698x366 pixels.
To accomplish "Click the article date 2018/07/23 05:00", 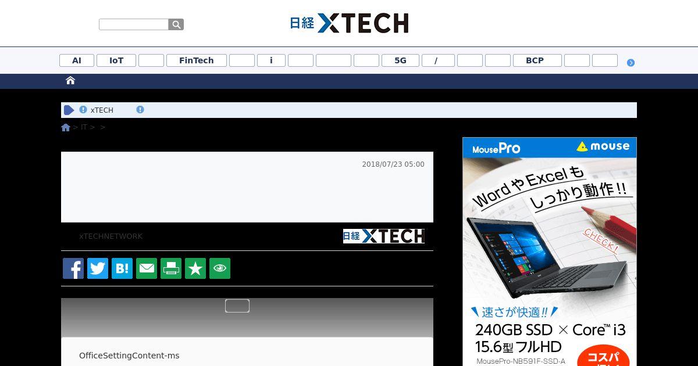I will pyautogui.click(x=393, y=164).
